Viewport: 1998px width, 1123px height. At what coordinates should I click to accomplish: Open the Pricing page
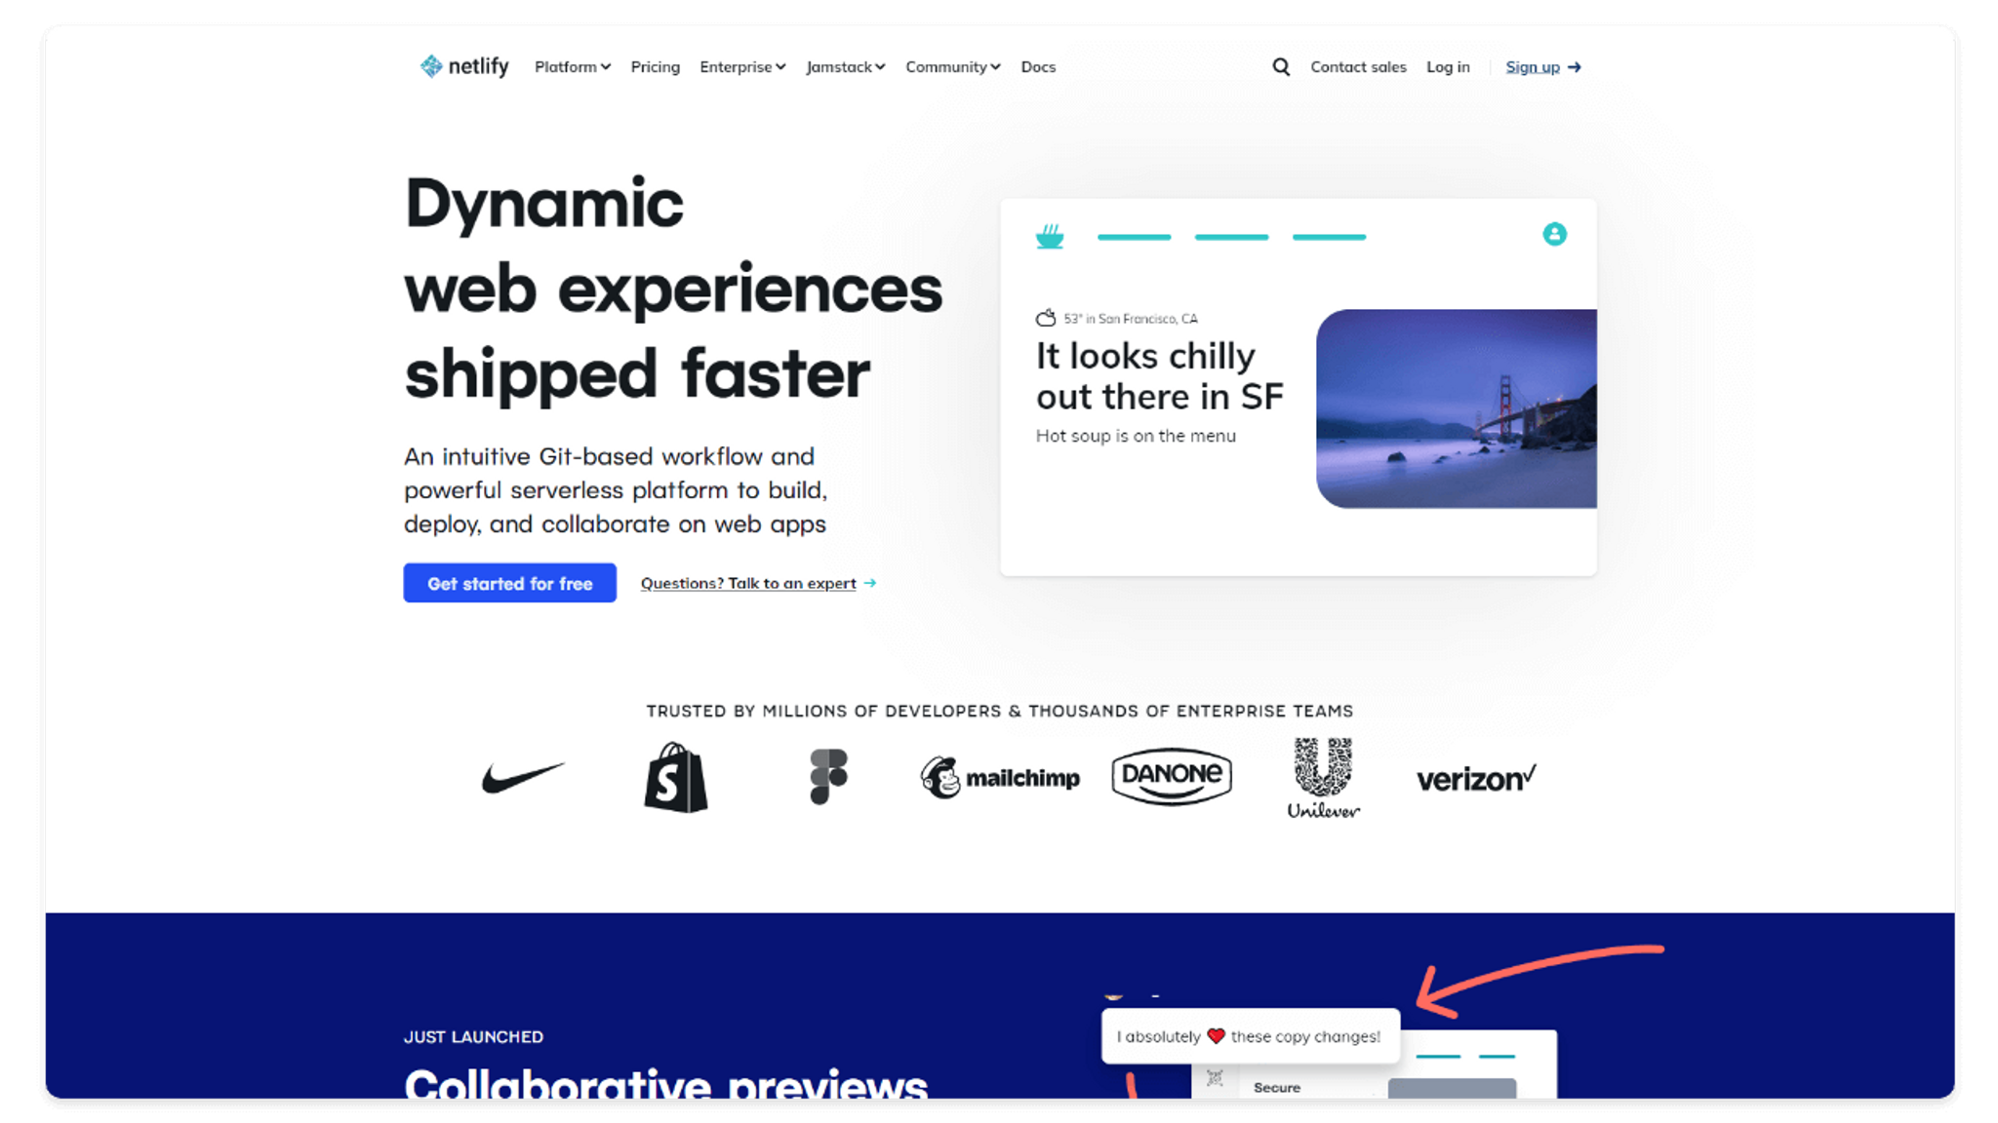[x=655, y=67]
